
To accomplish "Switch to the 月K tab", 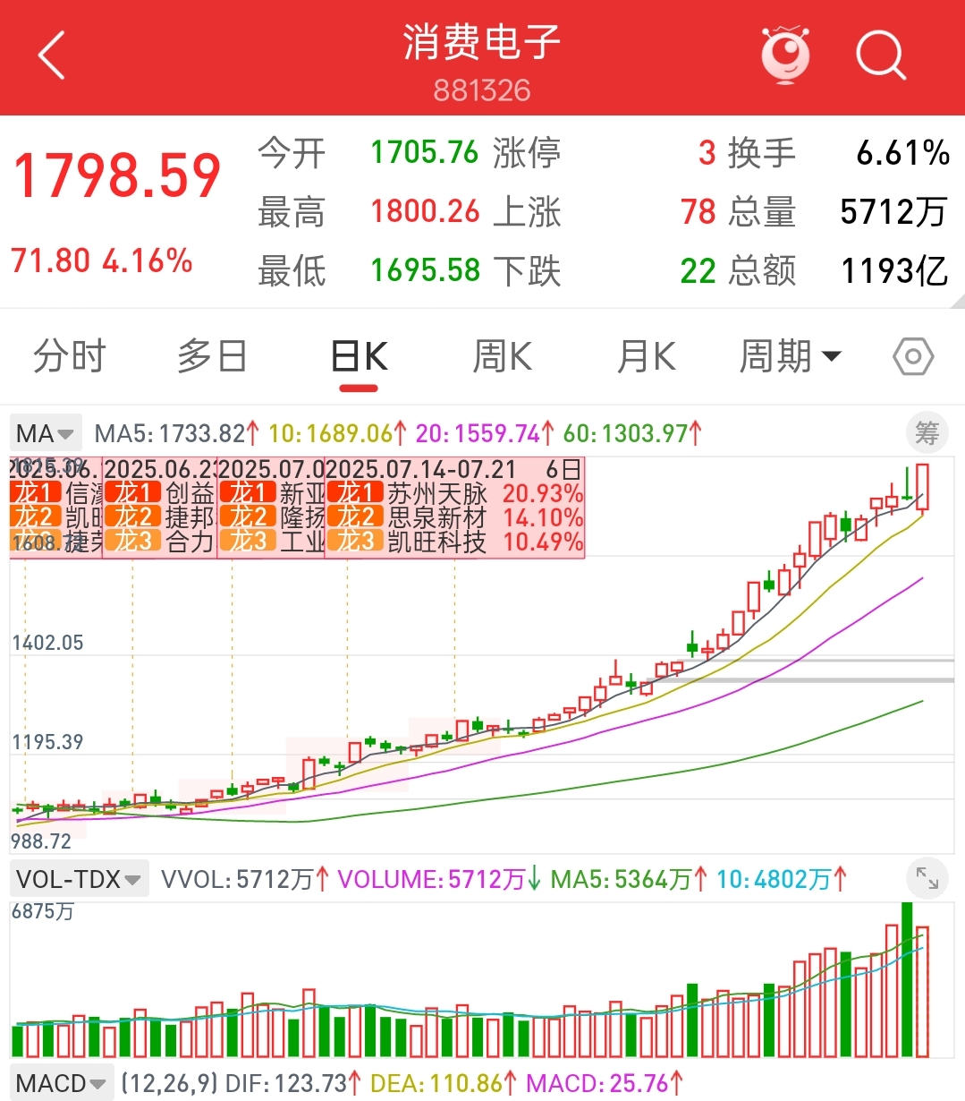I will pyautogui.click(x=646, y=356).
